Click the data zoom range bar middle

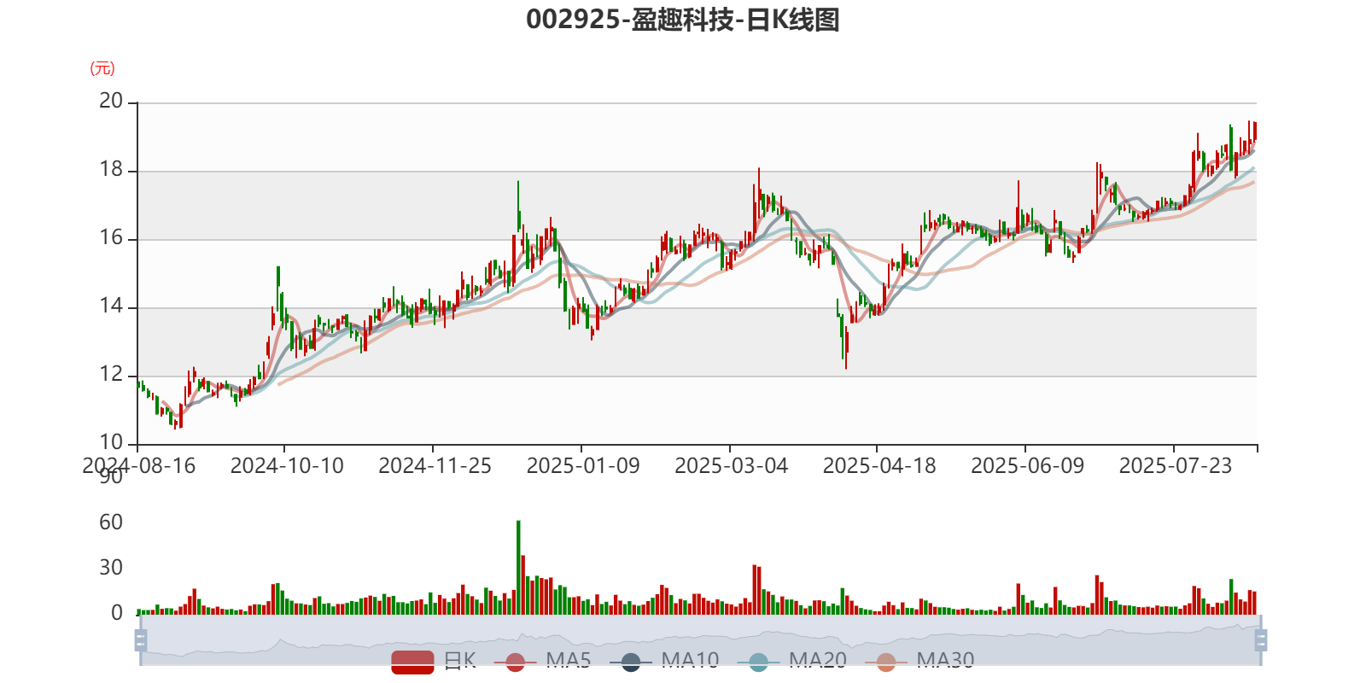[701, 639]
